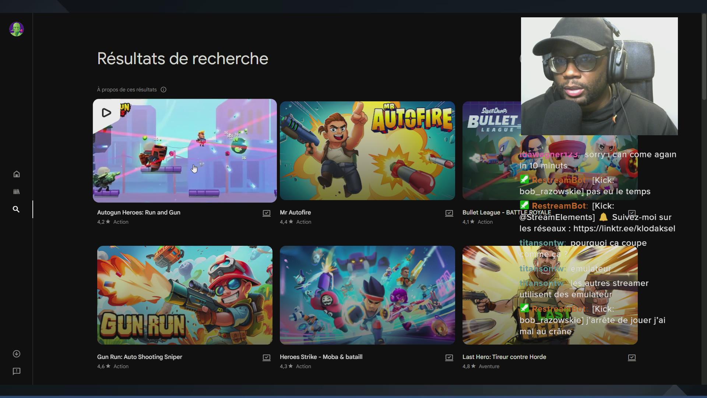The image size is (707, 398).
Task: Click install-on-PC icon for Gun Run
Action: (267, 357)
